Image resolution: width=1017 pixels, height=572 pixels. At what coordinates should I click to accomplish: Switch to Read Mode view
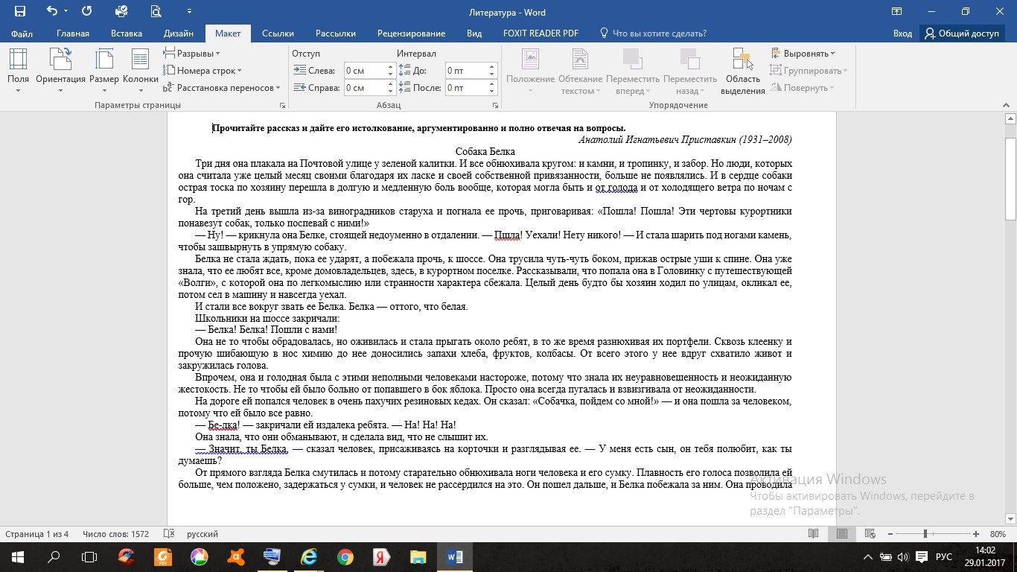(814, 534)
